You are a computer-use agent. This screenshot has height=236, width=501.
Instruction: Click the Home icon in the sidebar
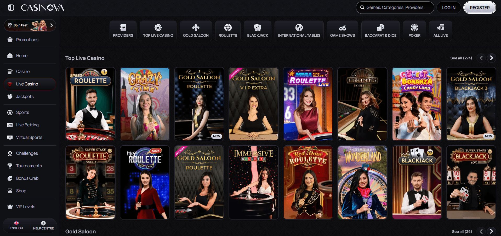click(10, 55)
